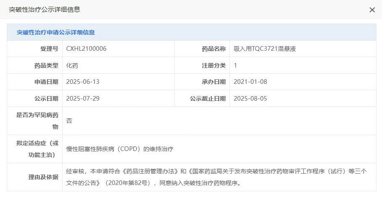The width and height of the screenshot is (382, 198).
Task: Select the acceptance number CXHL2100006
Action: coord(86,49)
